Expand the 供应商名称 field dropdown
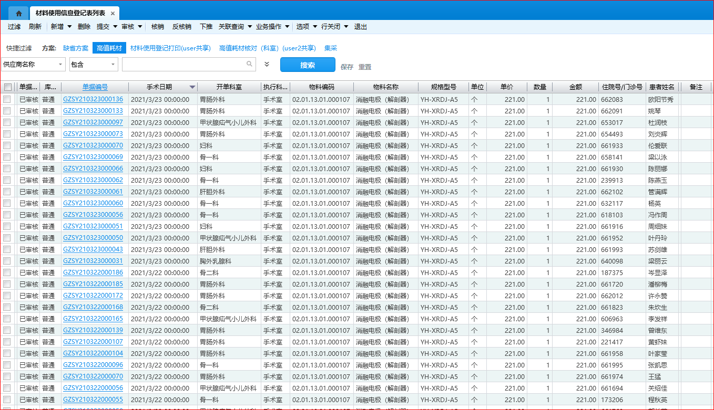Image resolution: width=714 pixels, height=410 pixels. click(60, 65)
